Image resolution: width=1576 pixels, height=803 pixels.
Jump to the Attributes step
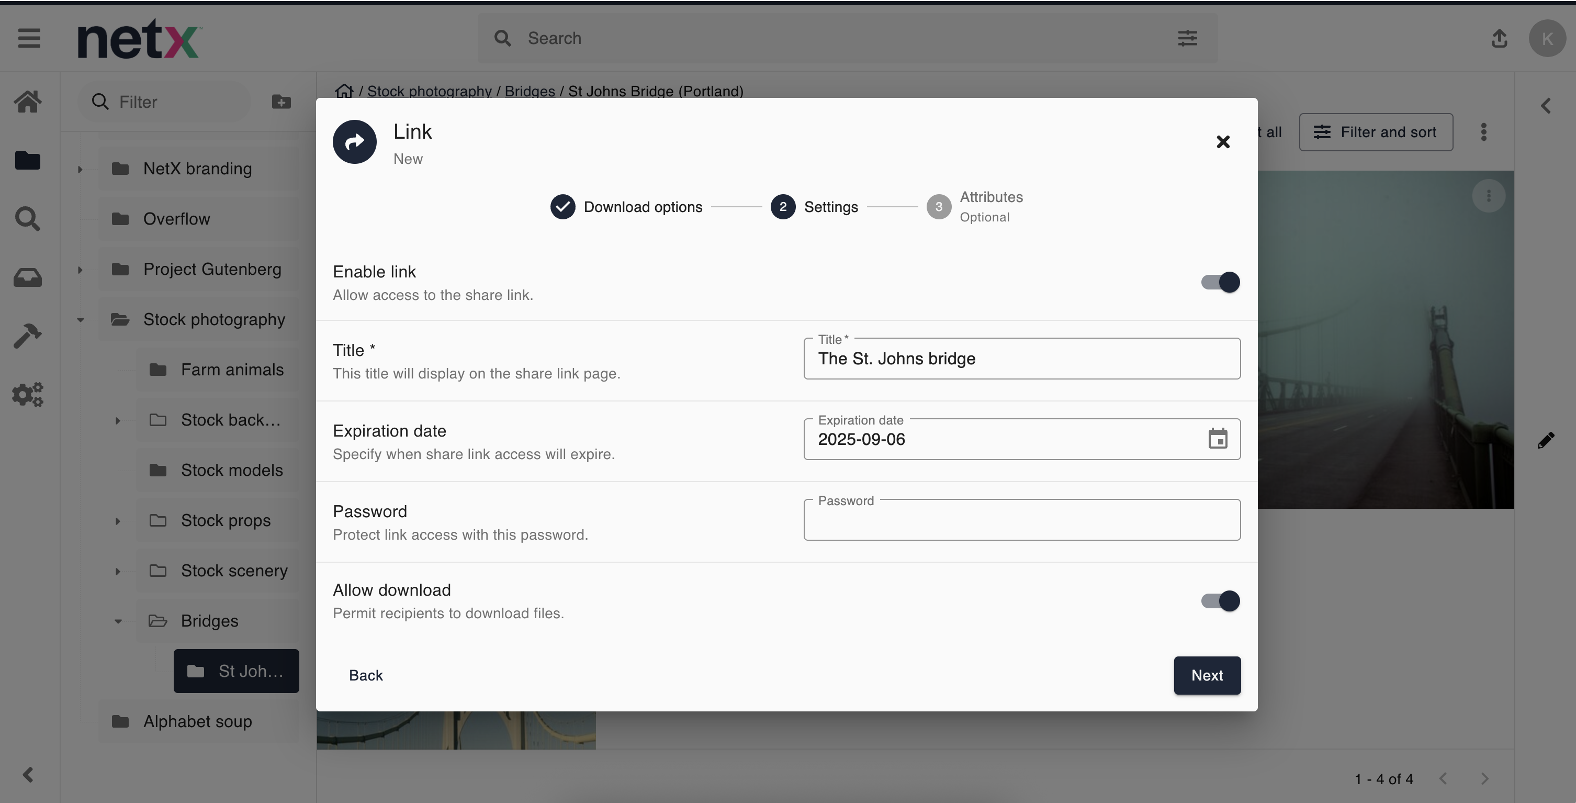pyautogui.click(x=975, y=207)
